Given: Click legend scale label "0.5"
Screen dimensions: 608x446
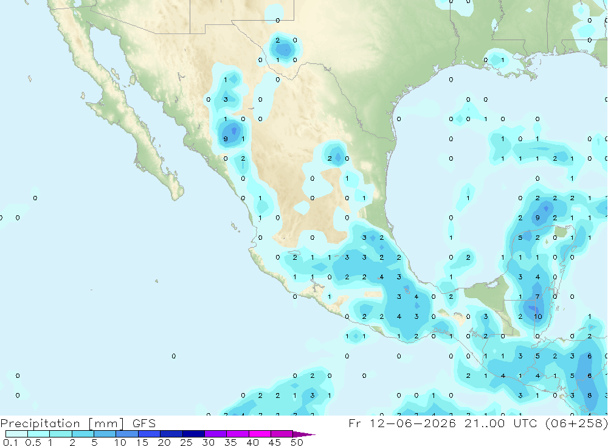Looking at the screenshot, I should 33,442.
